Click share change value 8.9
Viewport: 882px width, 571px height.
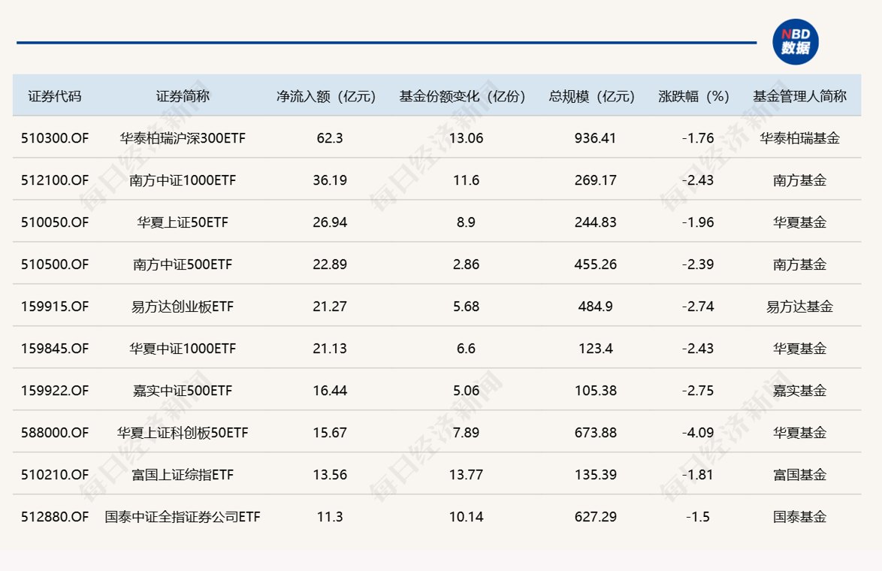tap(466, 222)
